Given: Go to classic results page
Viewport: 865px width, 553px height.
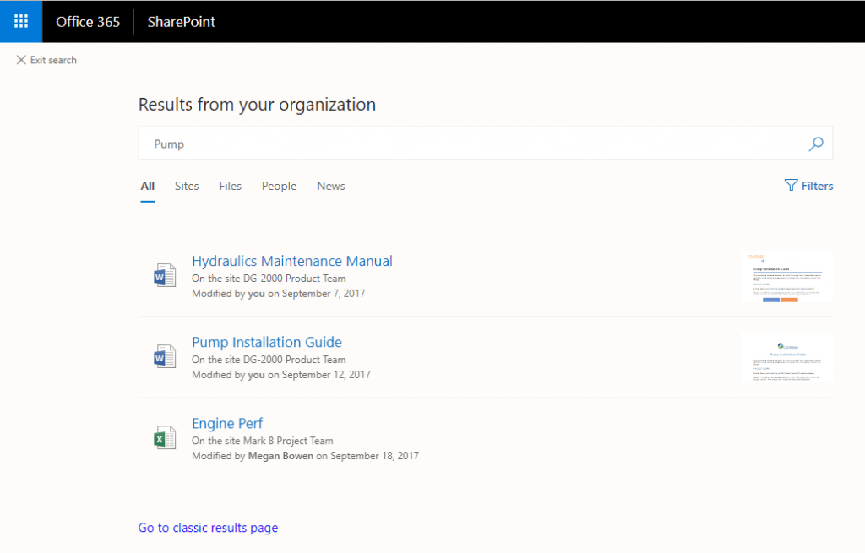Looking at the screenshot, I should pyautogui.click(x=208, y=528).
